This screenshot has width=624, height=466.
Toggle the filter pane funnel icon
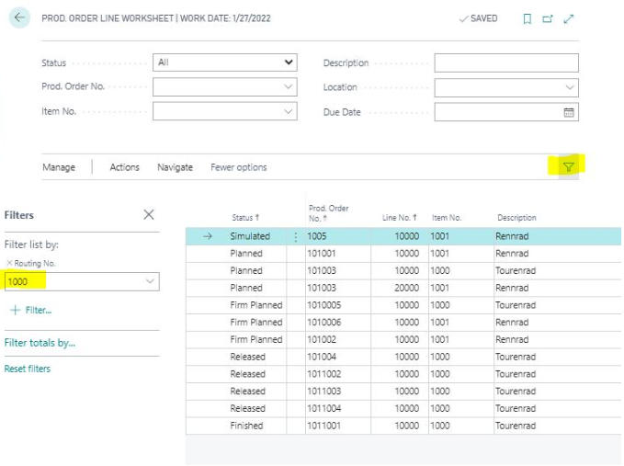tap(568, 166)
